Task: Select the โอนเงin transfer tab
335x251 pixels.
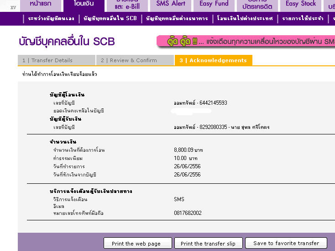Action: coord(84,5)
